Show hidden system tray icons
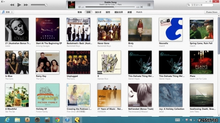Screen dimensions: 220x123 coord(183,120)
